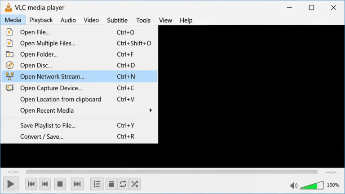Click the VLC cone icon in title bar
345x194 pixels.
[x=9, y=7]
